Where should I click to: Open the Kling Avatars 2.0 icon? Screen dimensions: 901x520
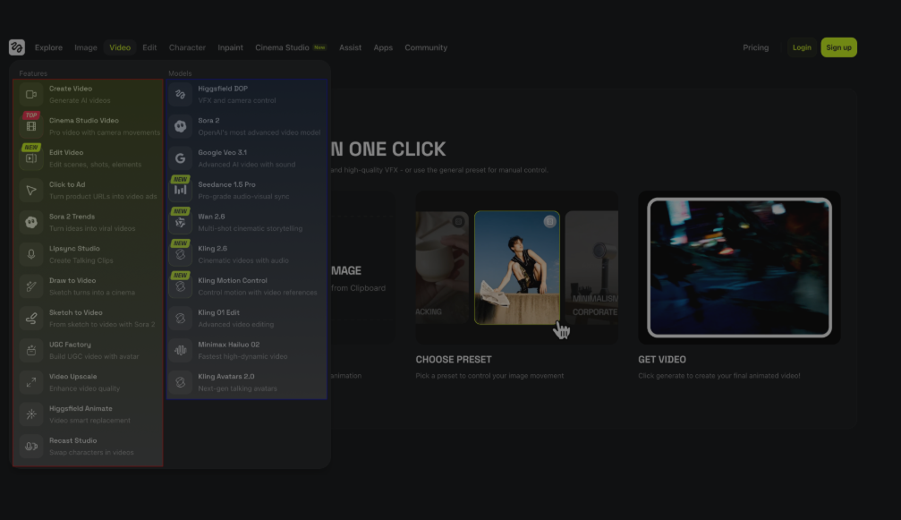180,382
